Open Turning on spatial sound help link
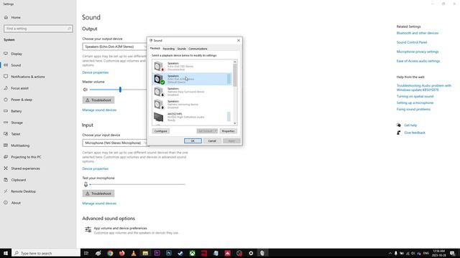The width and height of the screenshot is (460, 258). point(415,96)
